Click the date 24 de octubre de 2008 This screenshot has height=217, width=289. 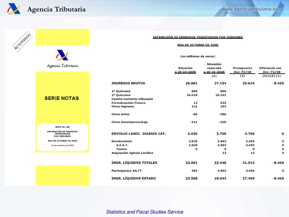click(62, 146)
